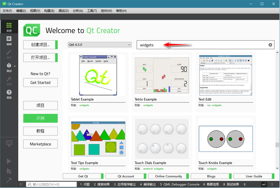Click the 打开项目... button

tap(41, 58)
